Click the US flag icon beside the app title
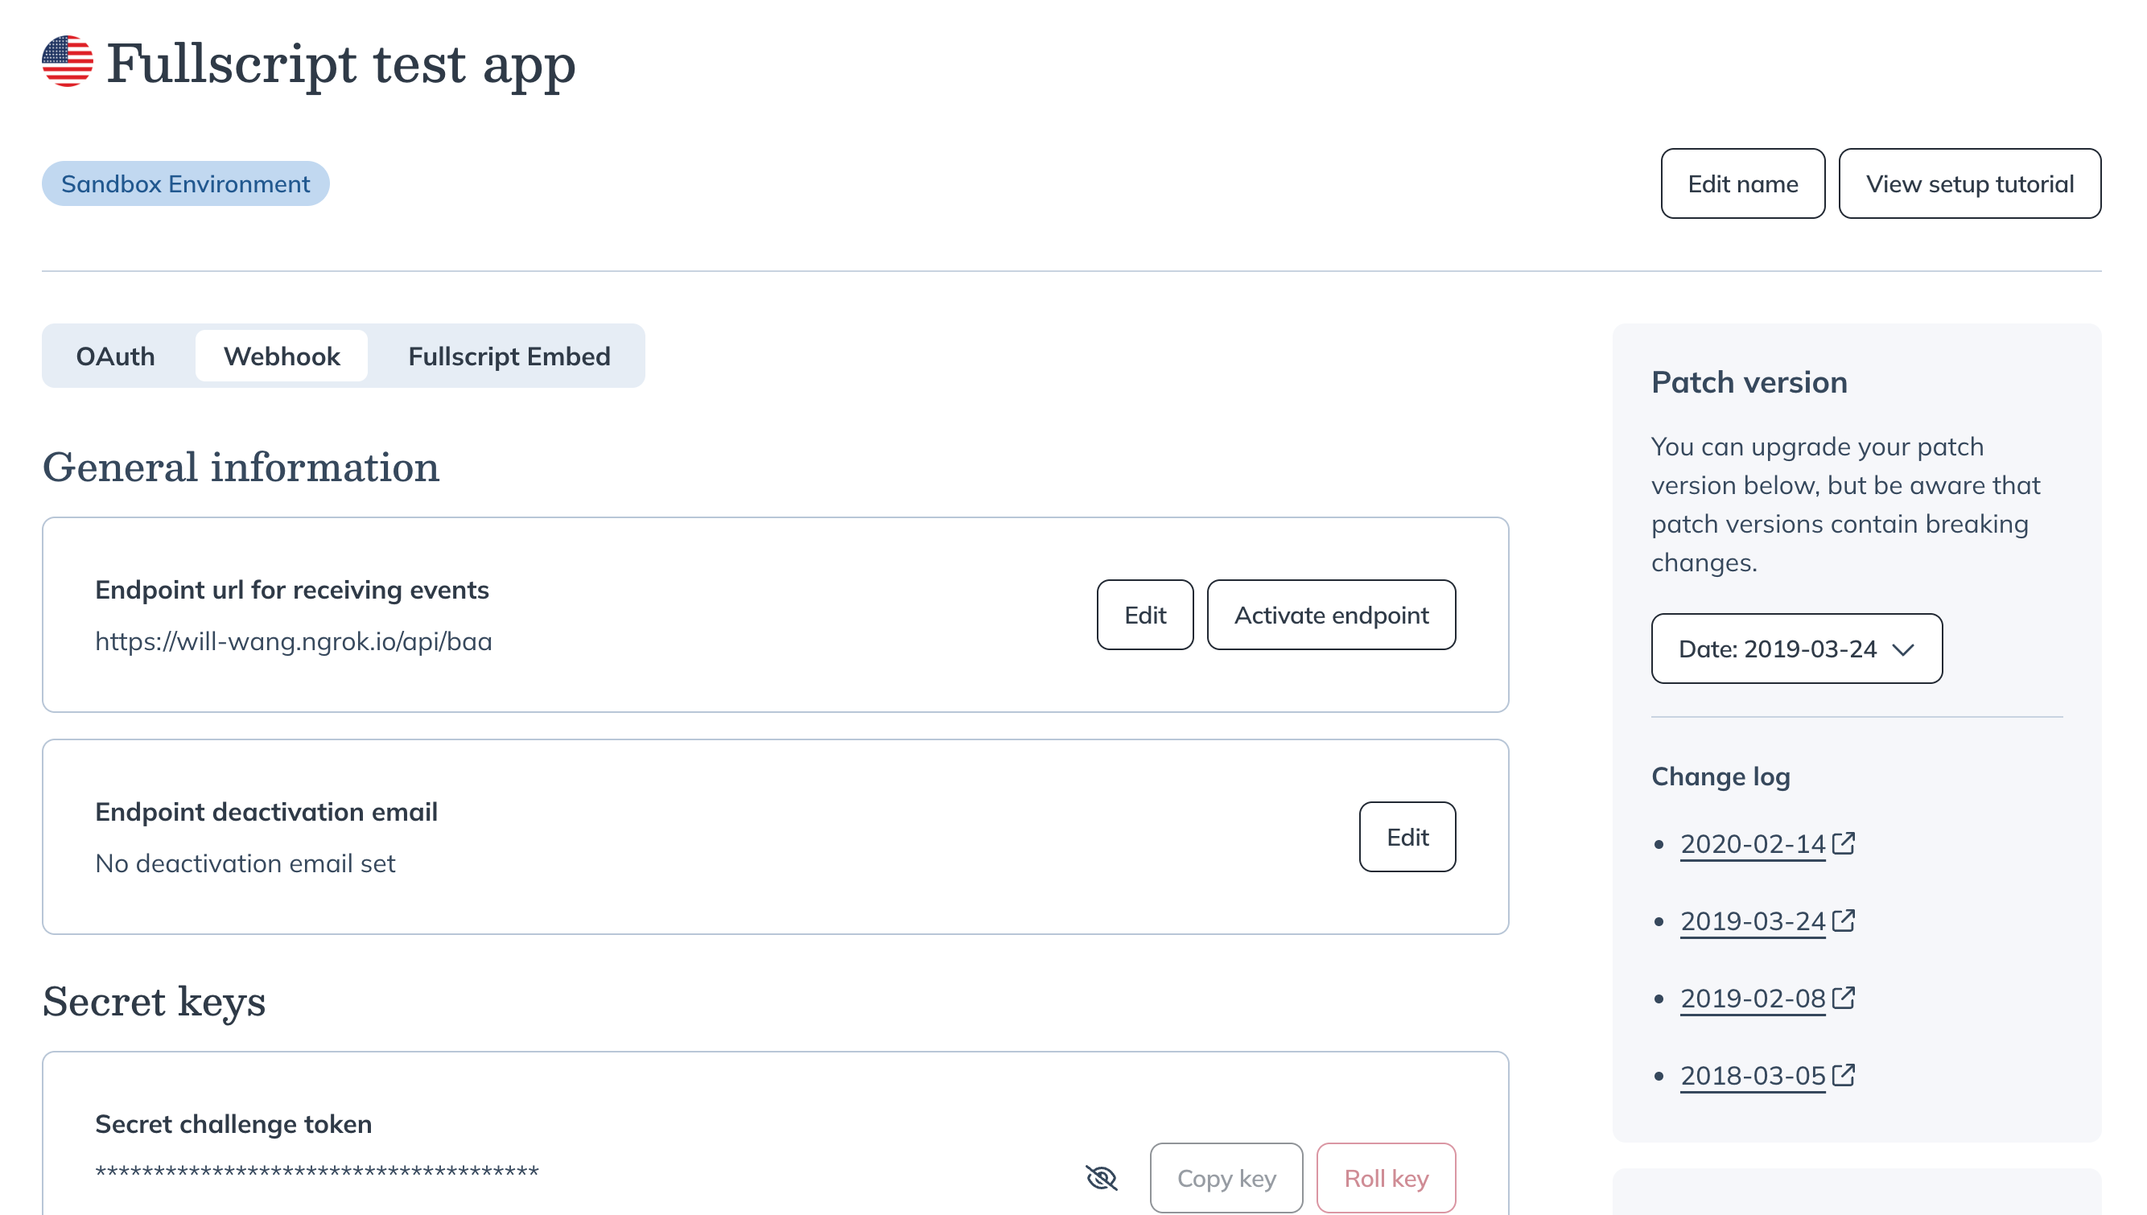This screenshot has height=1215, width=2147. (68, 61)
